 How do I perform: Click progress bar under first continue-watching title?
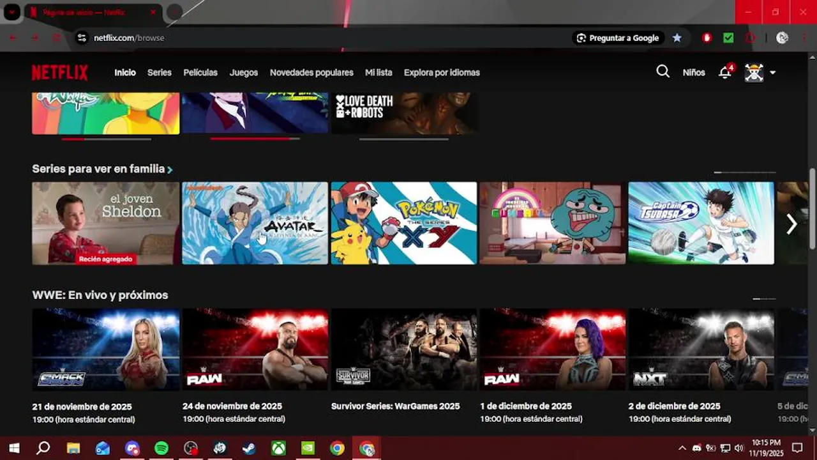[106, 139]
